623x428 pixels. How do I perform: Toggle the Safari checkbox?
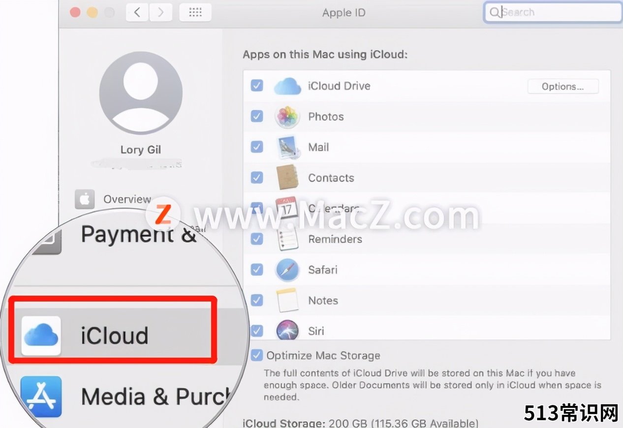click(x=257, y=269)
